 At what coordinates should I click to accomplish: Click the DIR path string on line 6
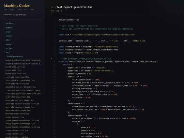pyautogui.click(x=104, y=35)
